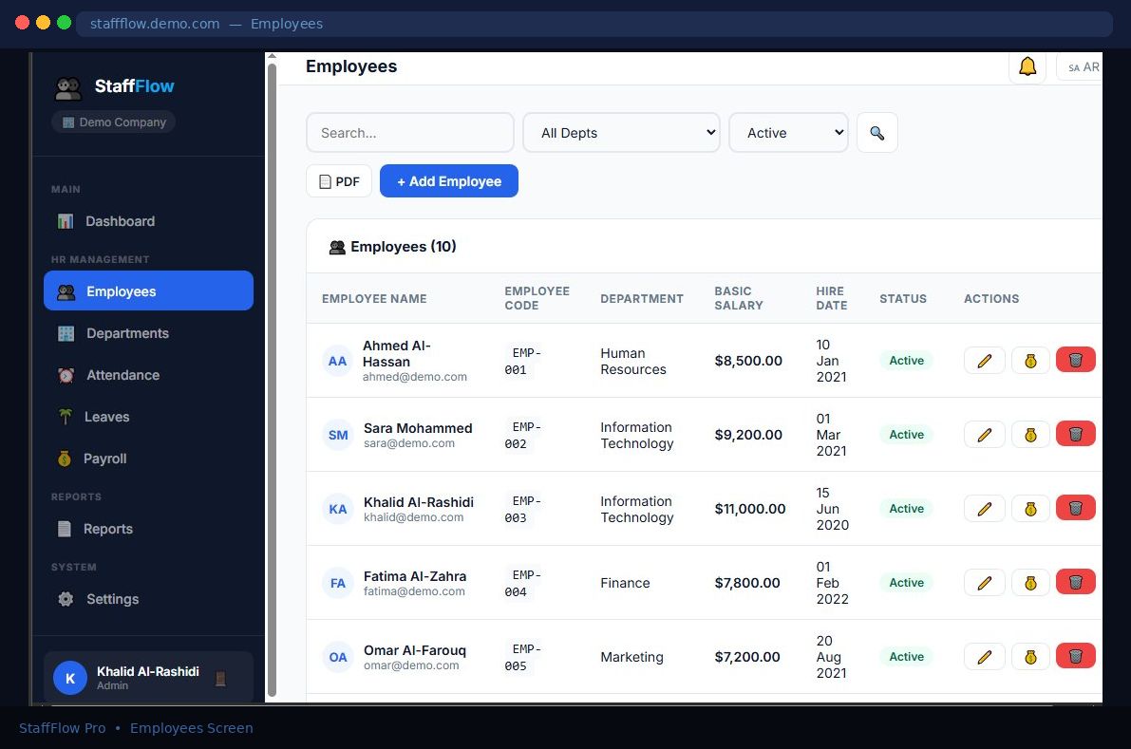
Task: Open the Attendance sidebar item
Action: point(123,375)
